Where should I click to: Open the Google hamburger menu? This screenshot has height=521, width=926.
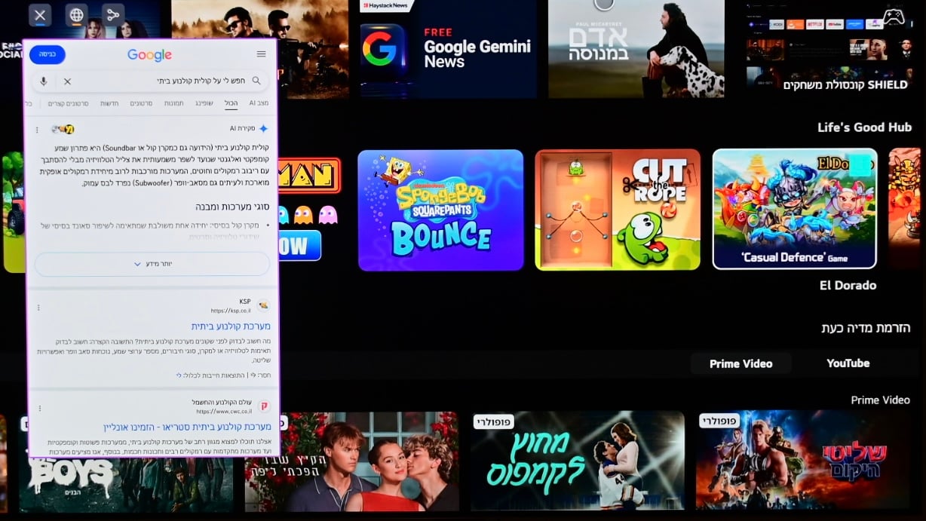[261, 54]
